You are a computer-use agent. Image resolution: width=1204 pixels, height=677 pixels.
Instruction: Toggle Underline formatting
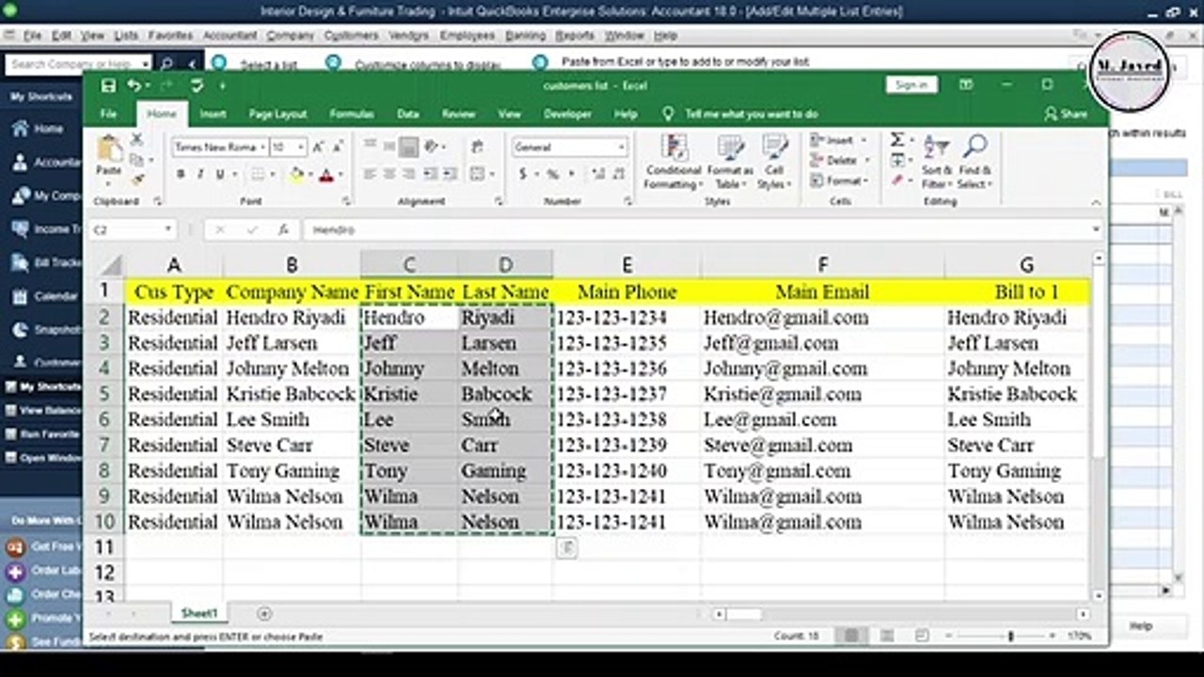pos(220,174)
